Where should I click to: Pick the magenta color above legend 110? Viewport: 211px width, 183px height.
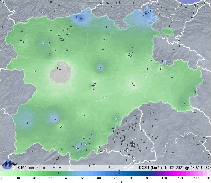click(x=180, y=173)
